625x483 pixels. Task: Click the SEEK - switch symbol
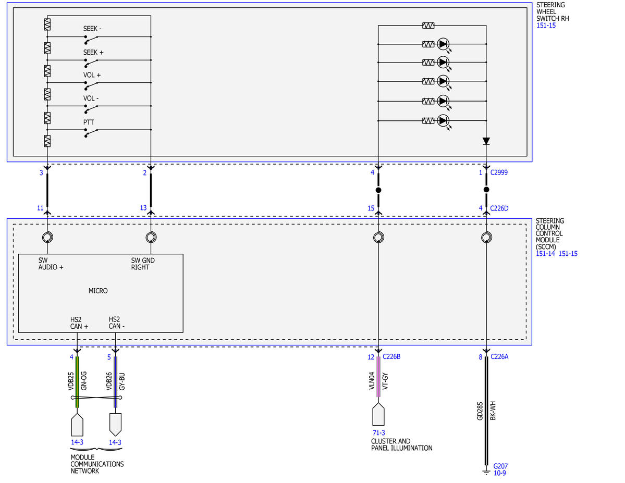pyautogui.click(x=91, y=39)
